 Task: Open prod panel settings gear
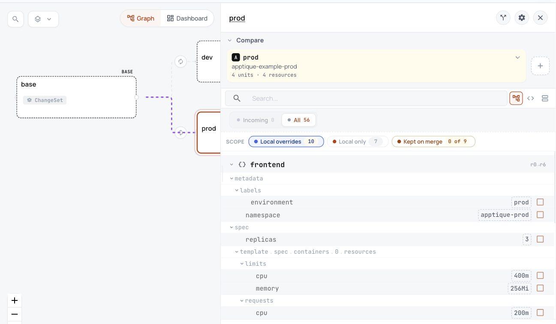(x=522, y=18)
